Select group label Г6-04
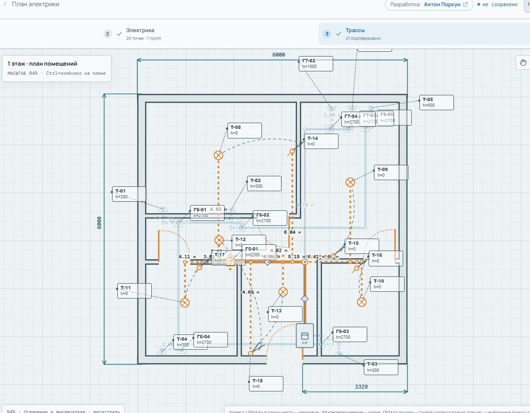Viewport: 530px width, 413px height. click(211, 340)
